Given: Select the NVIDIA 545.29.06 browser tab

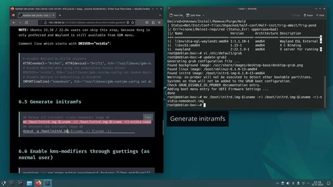Looking at the screenshot, I should 36,15.
